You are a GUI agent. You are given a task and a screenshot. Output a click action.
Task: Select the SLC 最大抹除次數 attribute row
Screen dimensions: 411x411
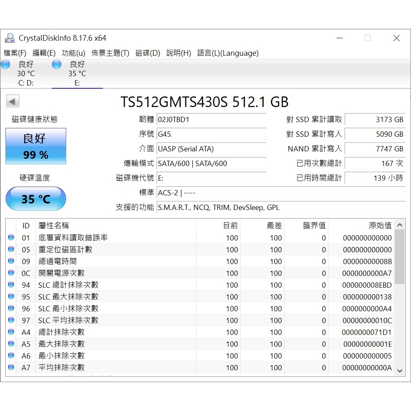click(200, 297)
